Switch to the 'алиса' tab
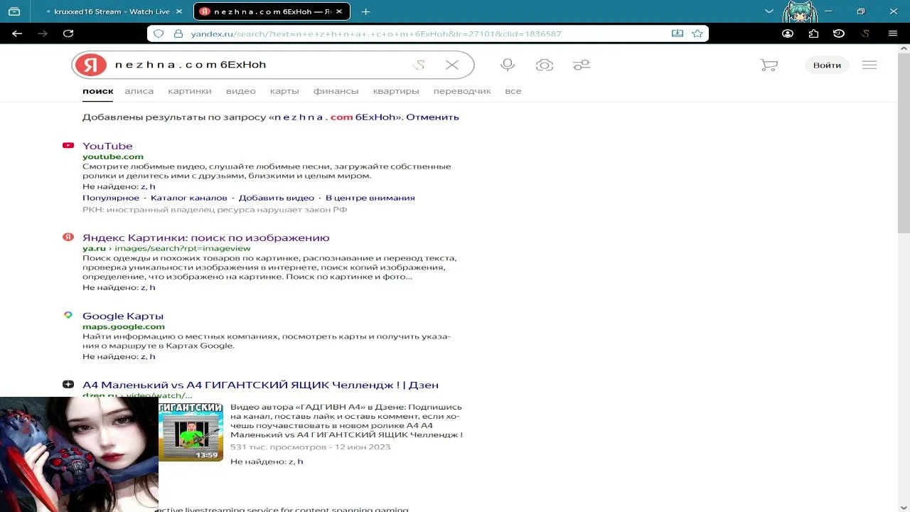This screenshot has width=910, height=512. click(x=139, y=91)
